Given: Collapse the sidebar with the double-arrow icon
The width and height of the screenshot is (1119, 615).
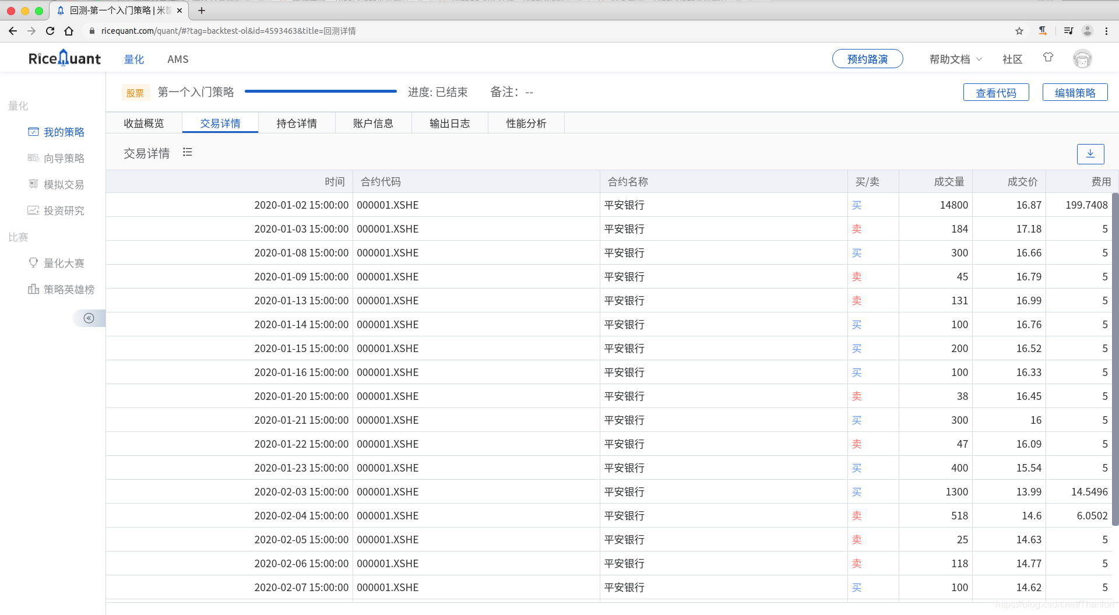Looking at the screenshot, I should click(x=89, y=318).
